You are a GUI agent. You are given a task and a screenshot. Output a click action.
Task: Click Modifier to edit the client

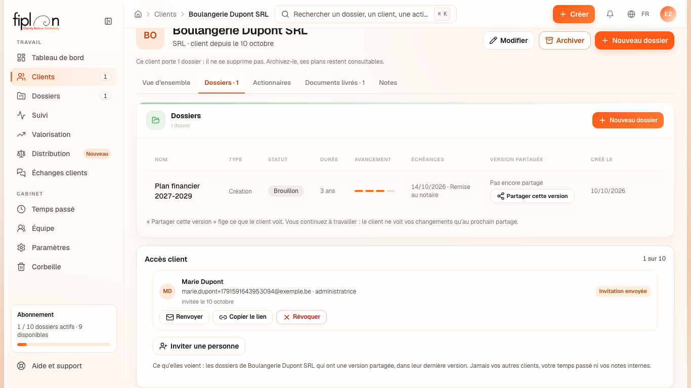point(508,40)
